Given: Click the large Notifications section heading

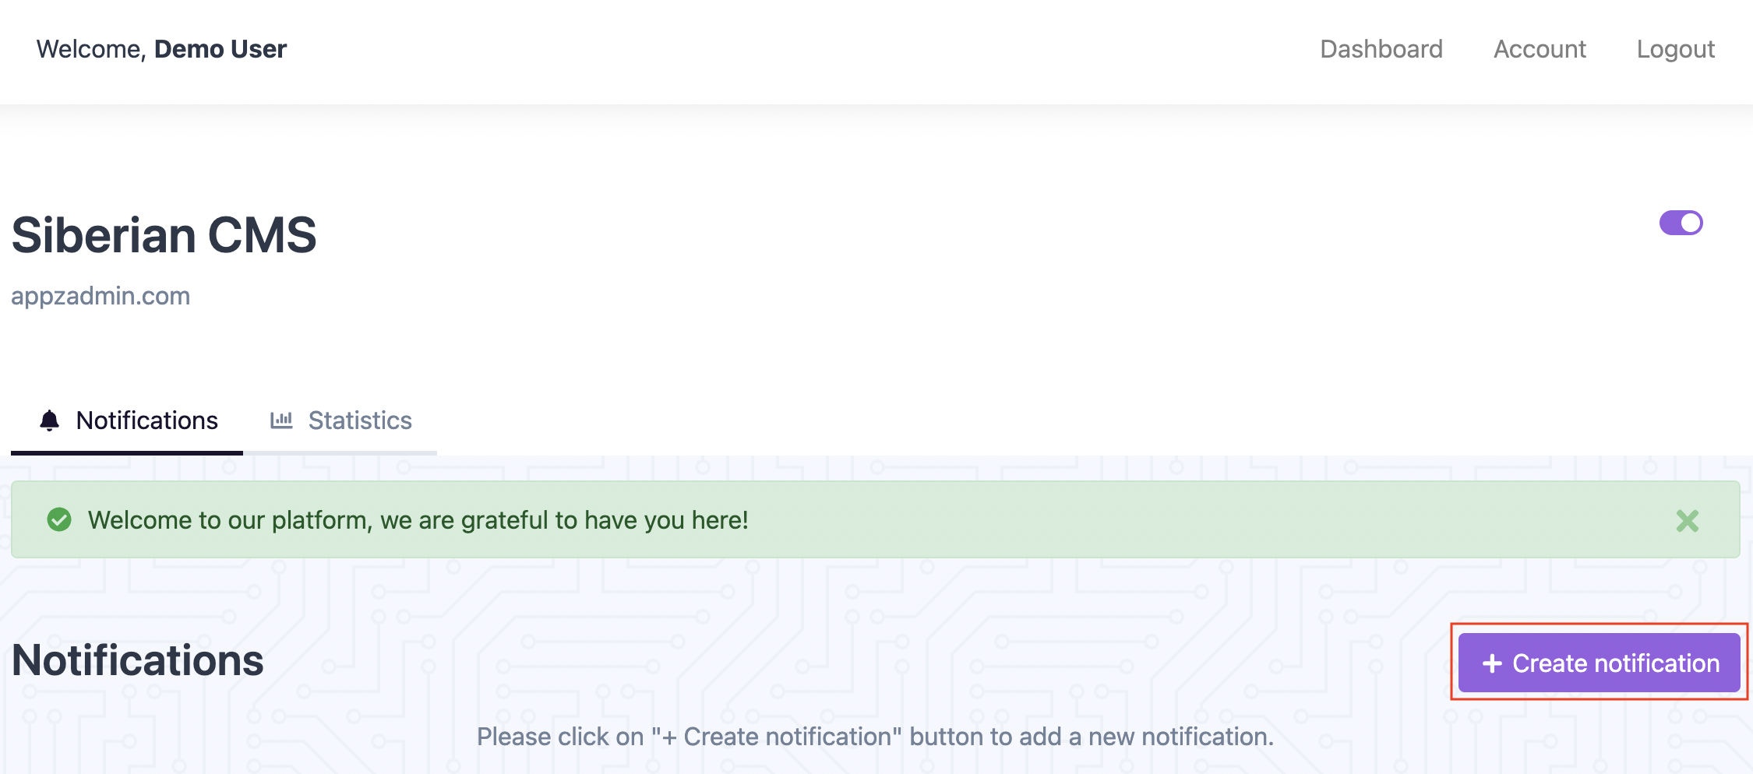Looking at the screenshot, I should click(x=138, y=660).
